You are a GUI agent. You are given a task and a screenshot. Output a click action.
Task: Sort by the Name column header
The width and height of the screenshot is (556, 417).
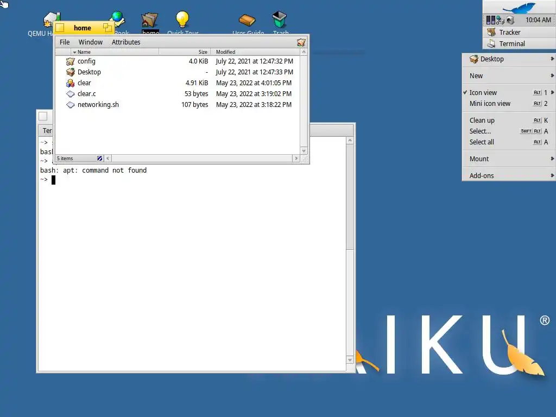point(115,52)
